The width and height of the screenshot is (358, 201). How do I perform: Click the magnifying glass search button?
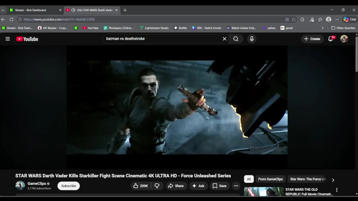pos(236,39)
